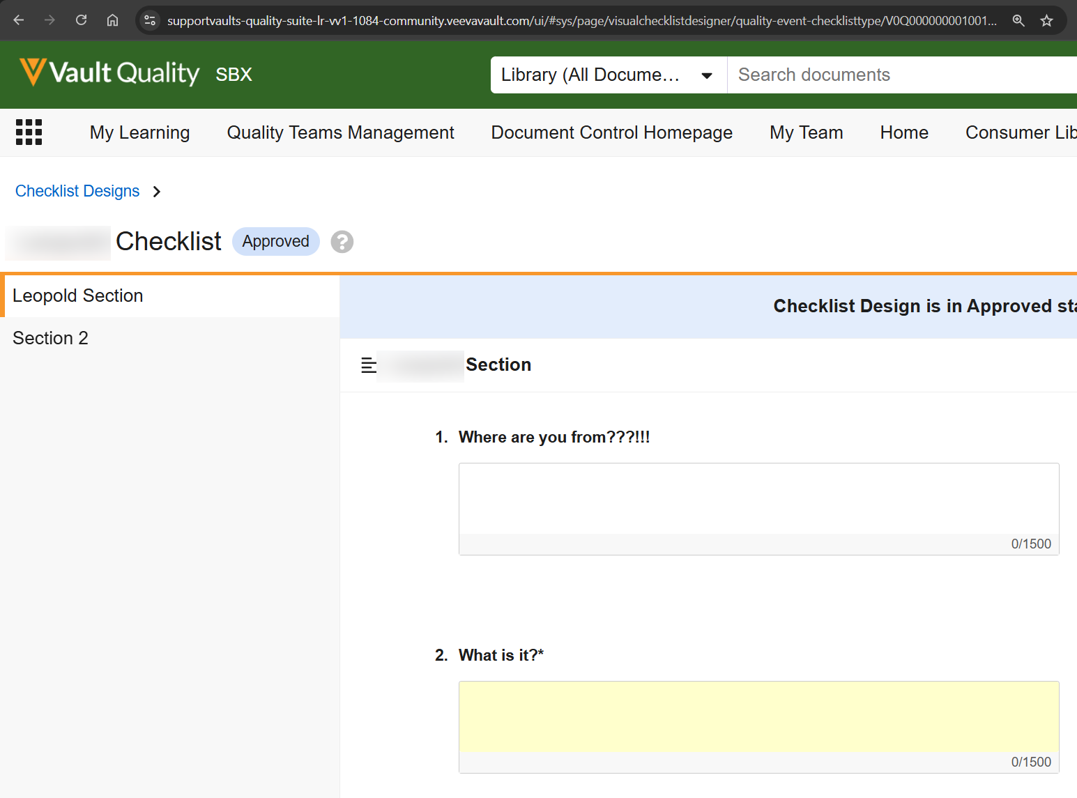Click the yellow 'What is it?' answer box

tap(758, 716)
